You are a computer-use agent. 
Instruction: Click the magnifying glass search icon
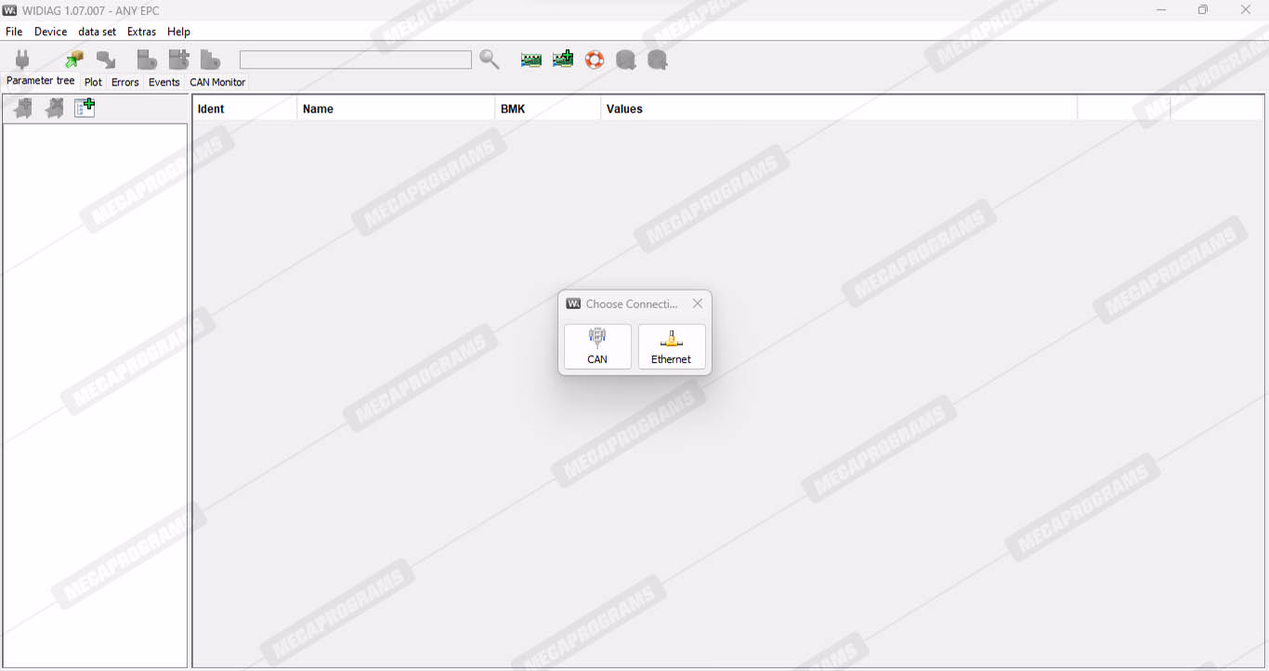[x=490, y=59]
